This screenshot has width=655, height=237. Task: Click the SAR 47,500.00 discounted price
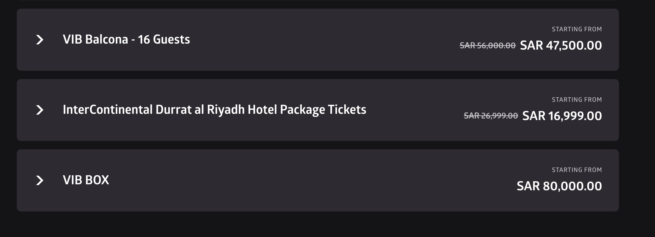pos(561,45)
